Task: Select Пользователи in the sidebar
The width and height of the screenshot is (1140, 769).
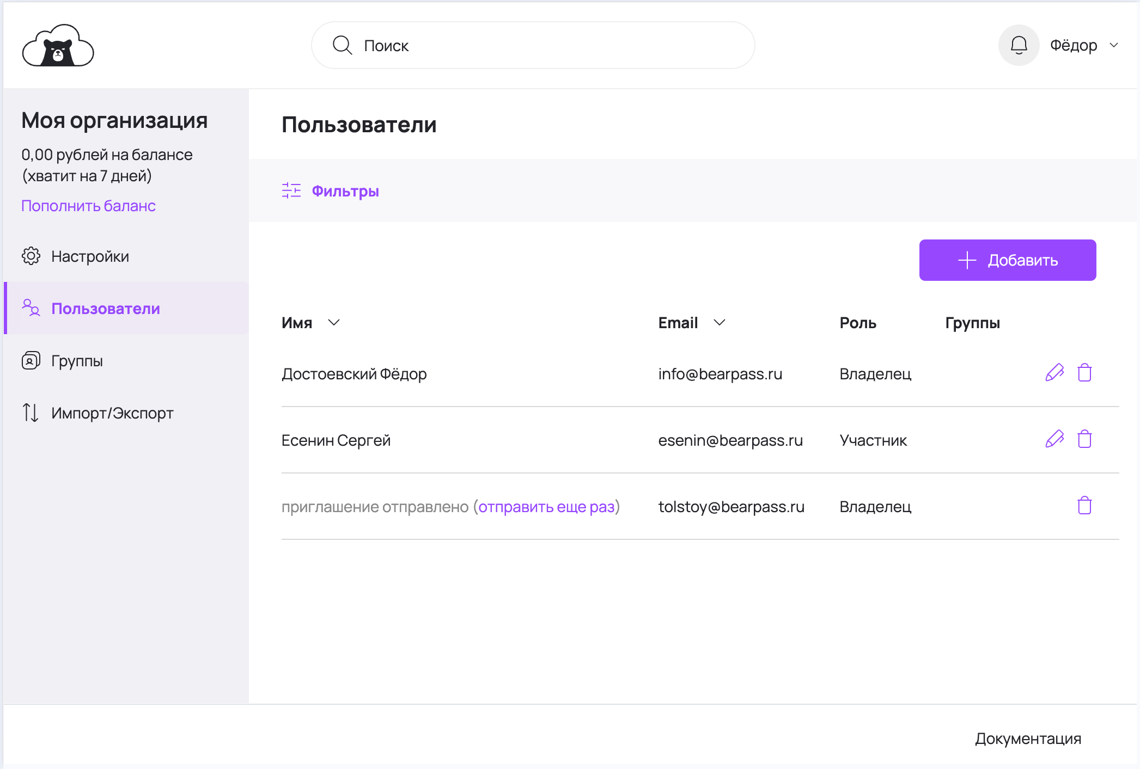Action: coord(105,309)
